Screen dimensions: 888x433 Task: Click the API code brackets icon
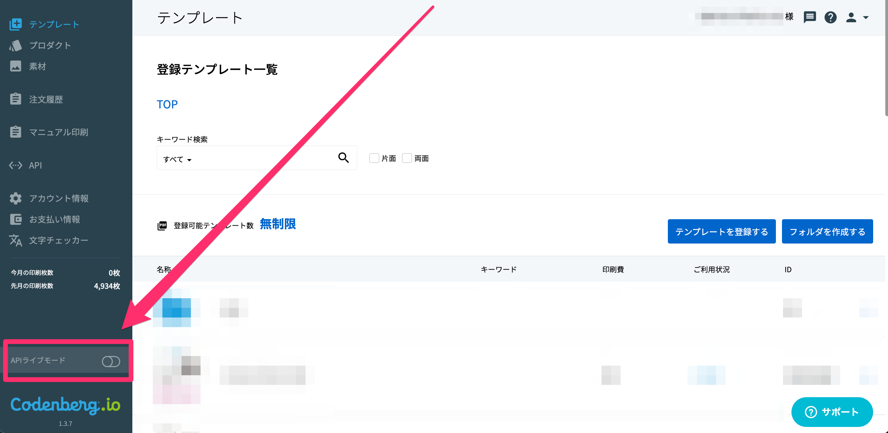point(16,165)
